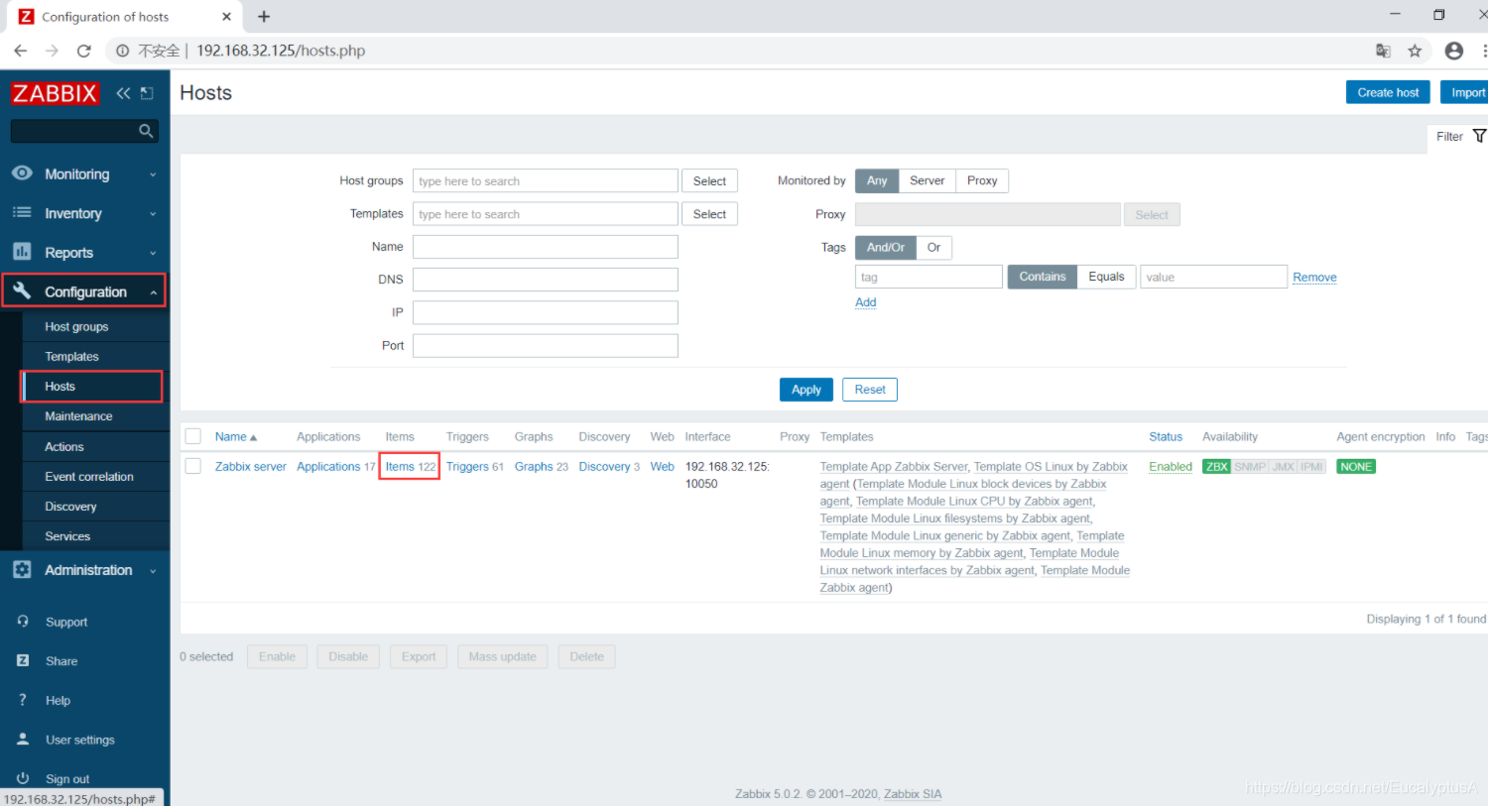Viewport: 1488px width, 806px height.
Task: Open Templates selection popup
Action: pyautogui.click(x=709, y=214)
